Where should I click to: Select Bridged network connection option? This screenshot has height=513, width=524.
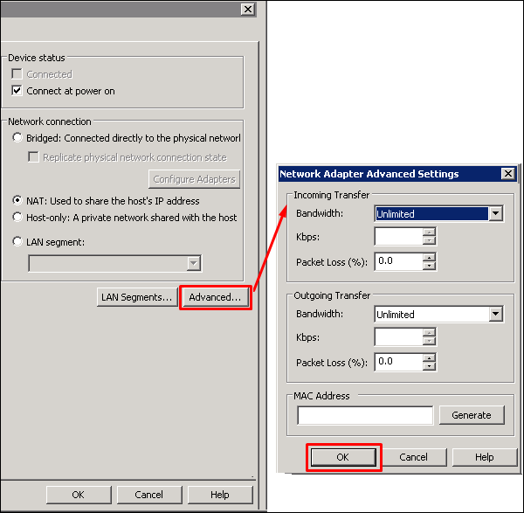point(17,138)
